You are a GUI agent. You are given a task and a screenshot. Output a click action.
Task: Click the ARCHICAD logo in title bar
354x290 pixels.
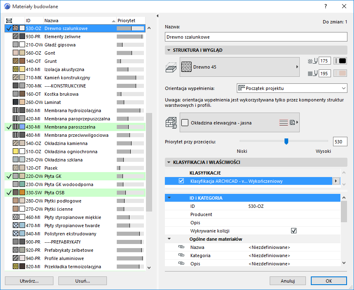click(x=7, y=6)
